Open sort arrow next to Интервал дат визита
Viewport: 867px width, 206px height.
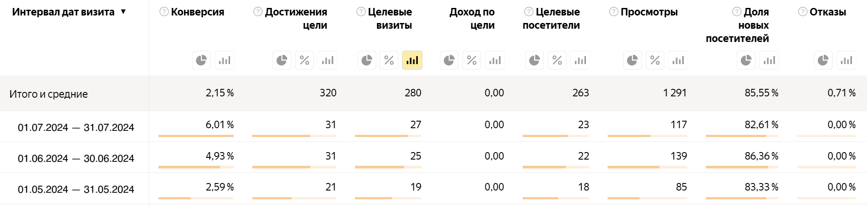pos(123,12)
